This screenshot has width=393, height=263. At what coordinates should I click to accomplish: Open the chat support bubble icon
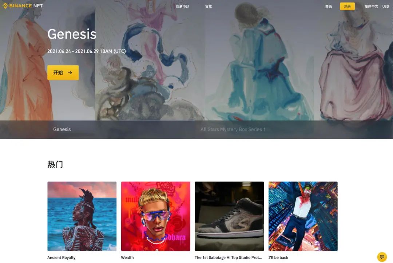click(x=382, y=257)
